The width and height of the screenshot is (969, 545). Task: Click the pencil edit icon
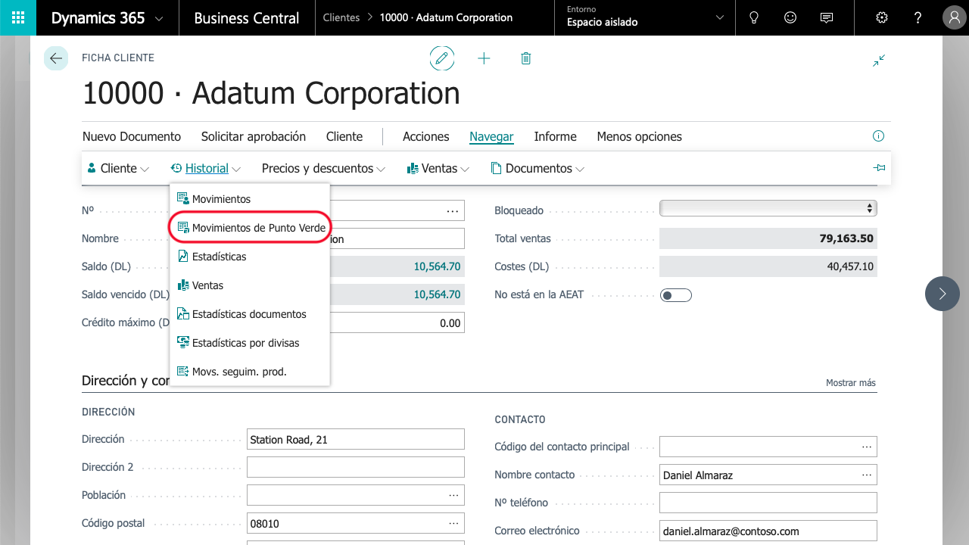(x=442, y=58)
